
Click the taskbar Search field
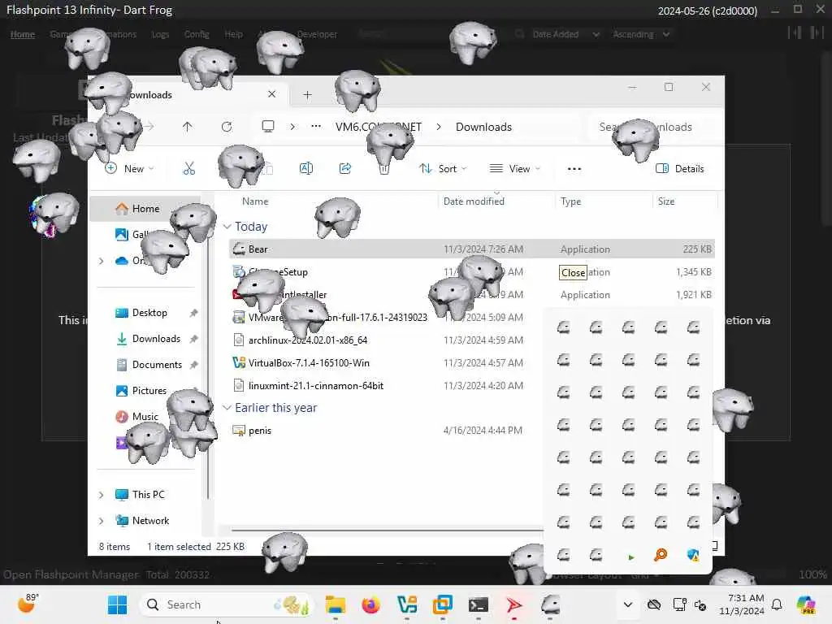[226, 604]
